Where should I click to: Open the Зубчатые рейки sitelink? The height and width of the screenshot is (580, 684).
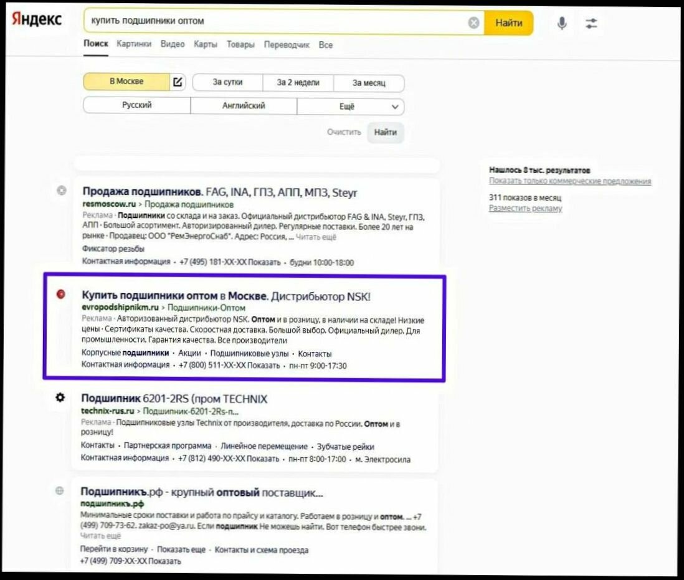(346, 447)
